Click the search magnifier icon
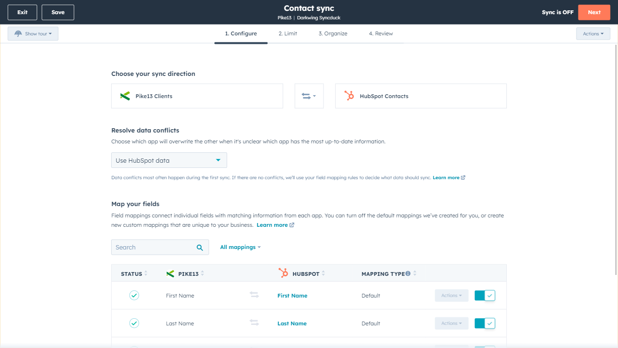The width and height of the screenshot is (618, 348). pos(200,248)
